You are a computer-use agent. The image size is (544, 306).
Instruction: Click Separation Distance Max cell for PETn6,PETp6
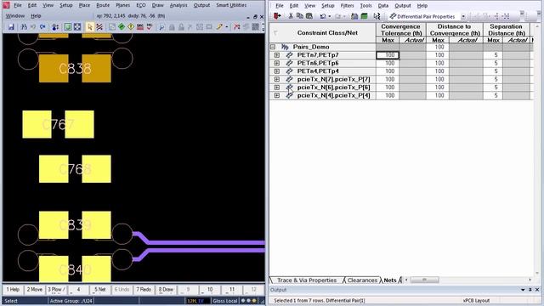(493, 63)
